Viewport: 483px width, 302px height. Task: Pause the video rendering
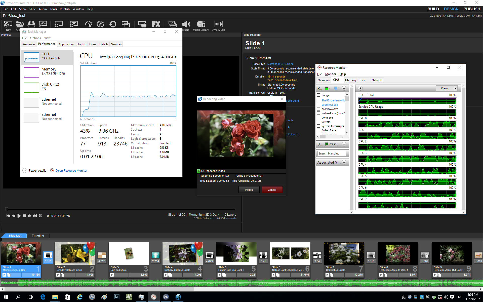[249, 190]
